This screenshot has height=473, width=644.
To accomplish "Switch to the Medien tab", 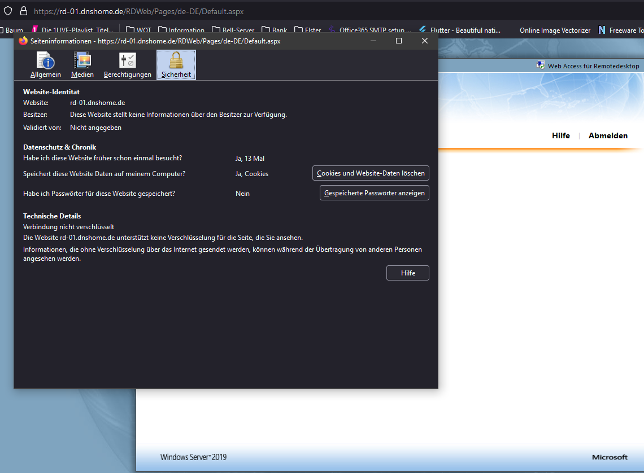I will [x=82, y=65].
